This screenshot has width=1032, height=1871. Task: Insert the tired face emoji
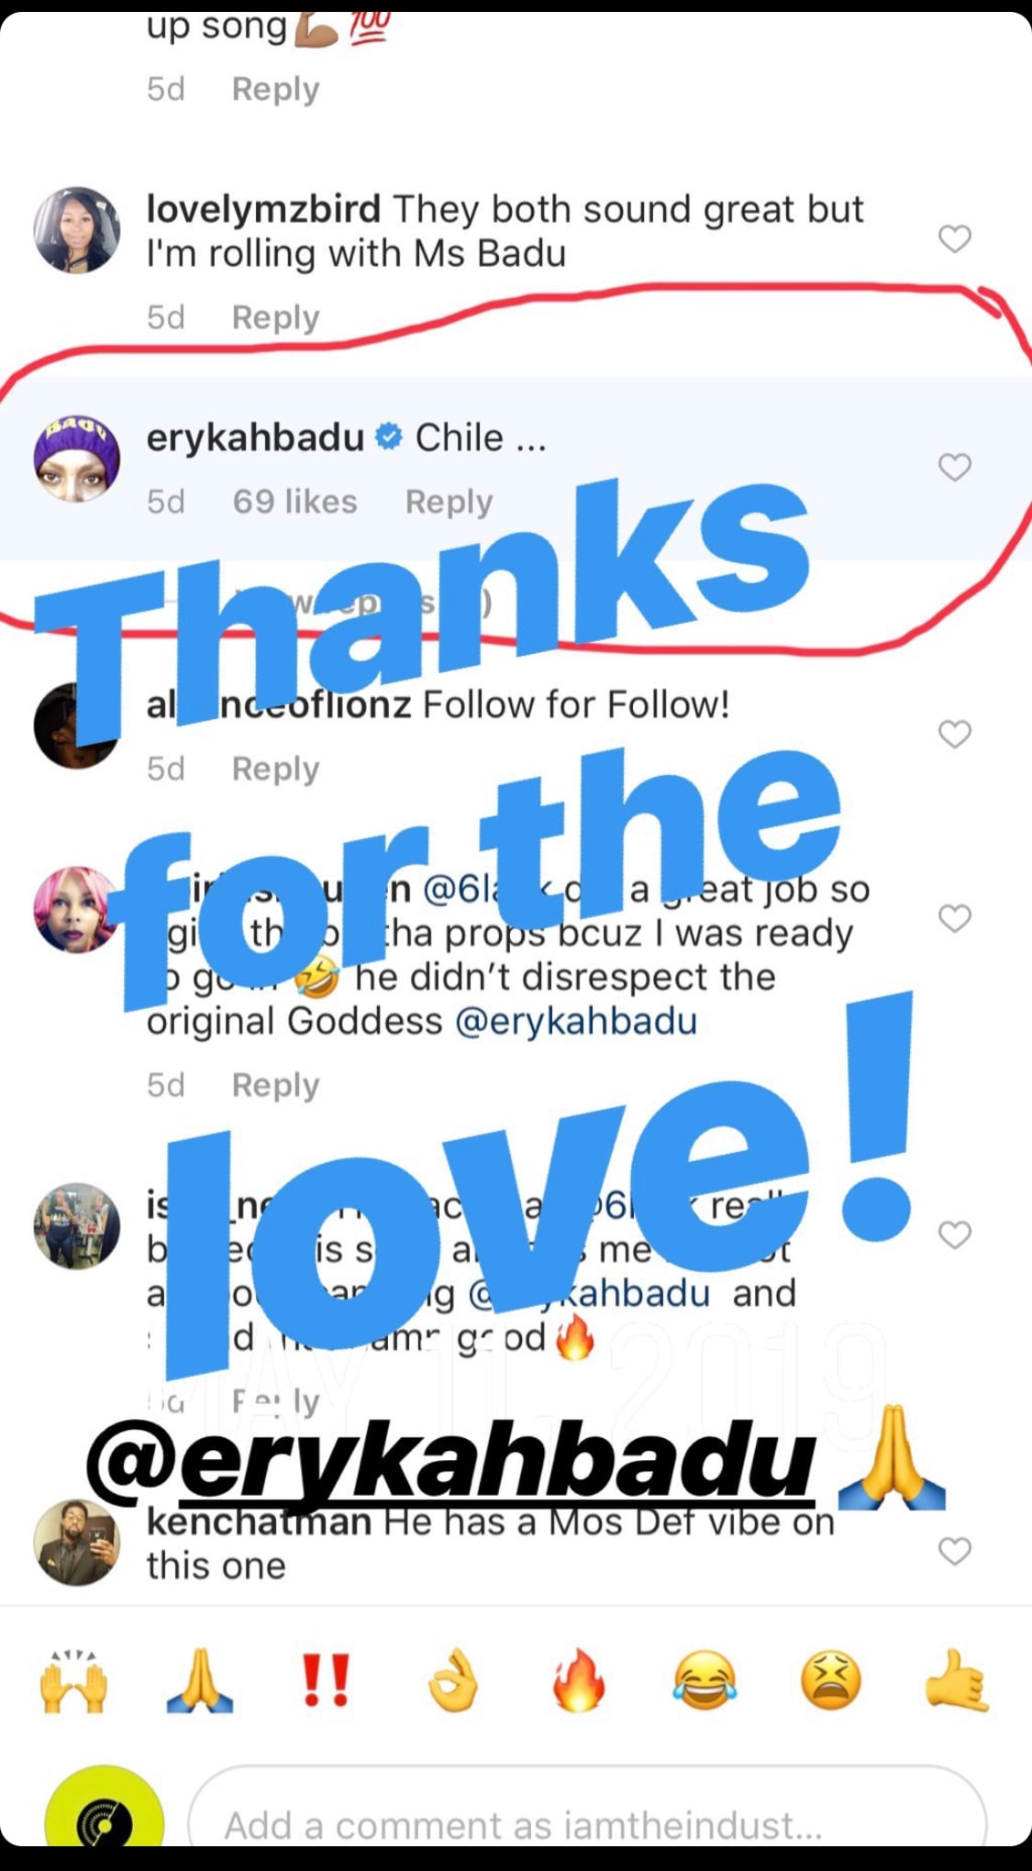(830, 1681)
